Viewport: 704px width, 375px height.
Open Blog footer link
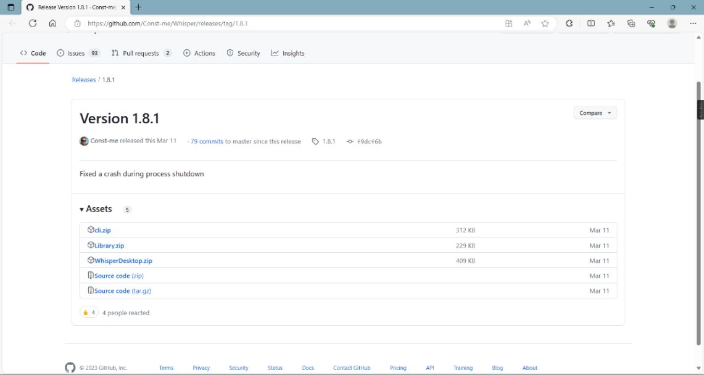pos(497,368)
